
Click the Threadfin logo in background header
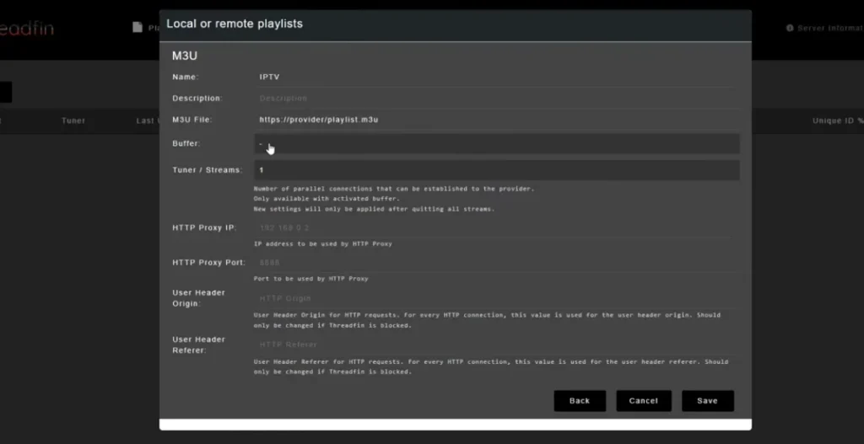click(26, 28)
